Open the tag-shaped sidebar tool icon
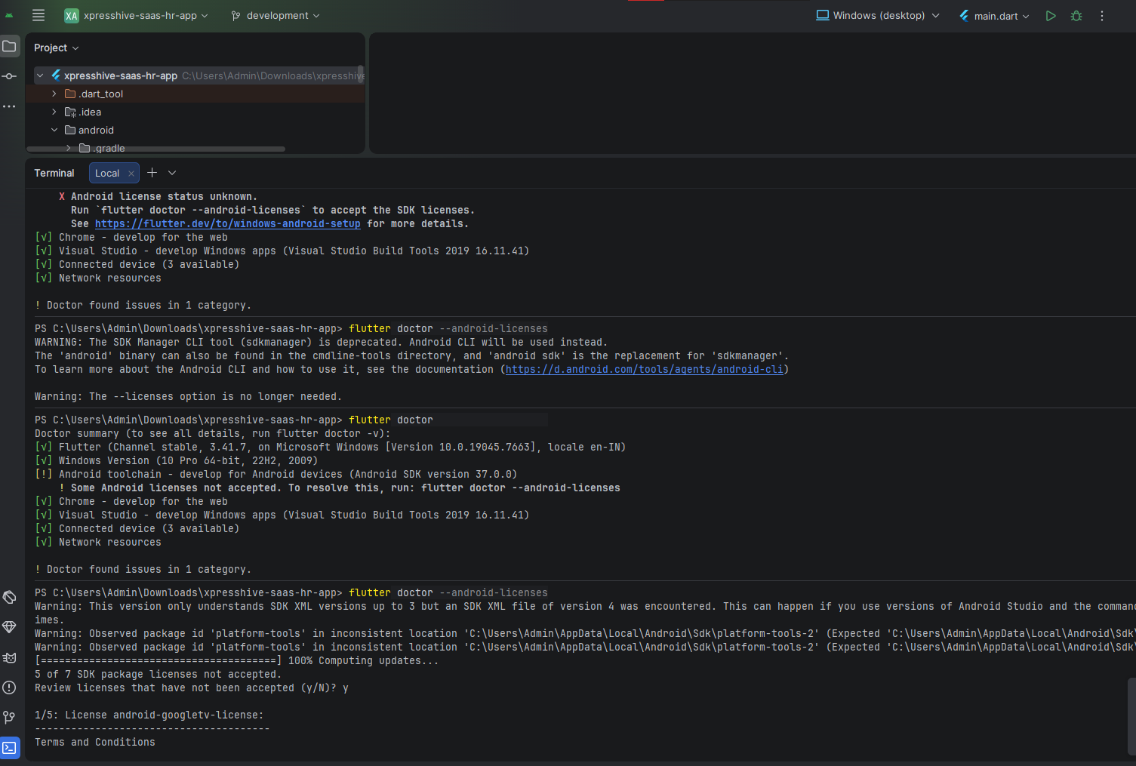The width and height of the screenshot is (1136, 766). click(x=10, y=598)
